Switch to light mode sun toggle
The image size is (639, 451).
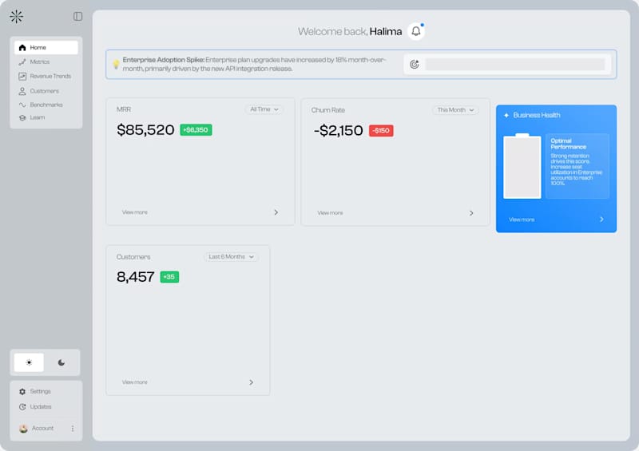pos(29,362)
